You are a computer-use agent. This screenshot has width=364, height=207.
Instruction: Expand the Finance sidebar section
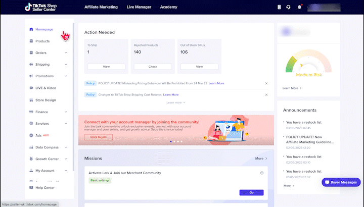click(66, 112)
